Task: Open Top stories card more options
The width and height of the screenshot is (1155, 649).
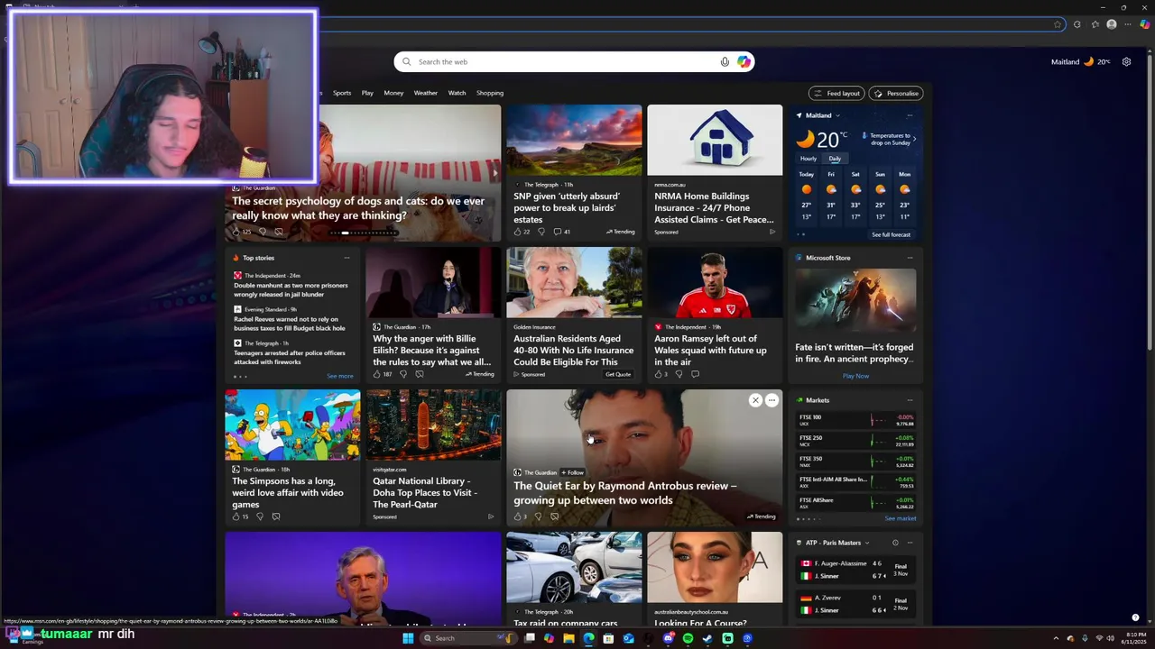Action: point(346,258)
